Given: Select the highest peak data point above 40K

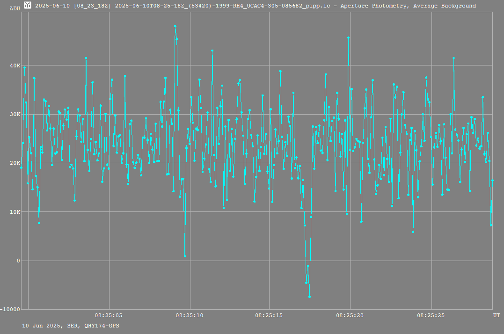Looking at the screenshot, I should 175,26.
